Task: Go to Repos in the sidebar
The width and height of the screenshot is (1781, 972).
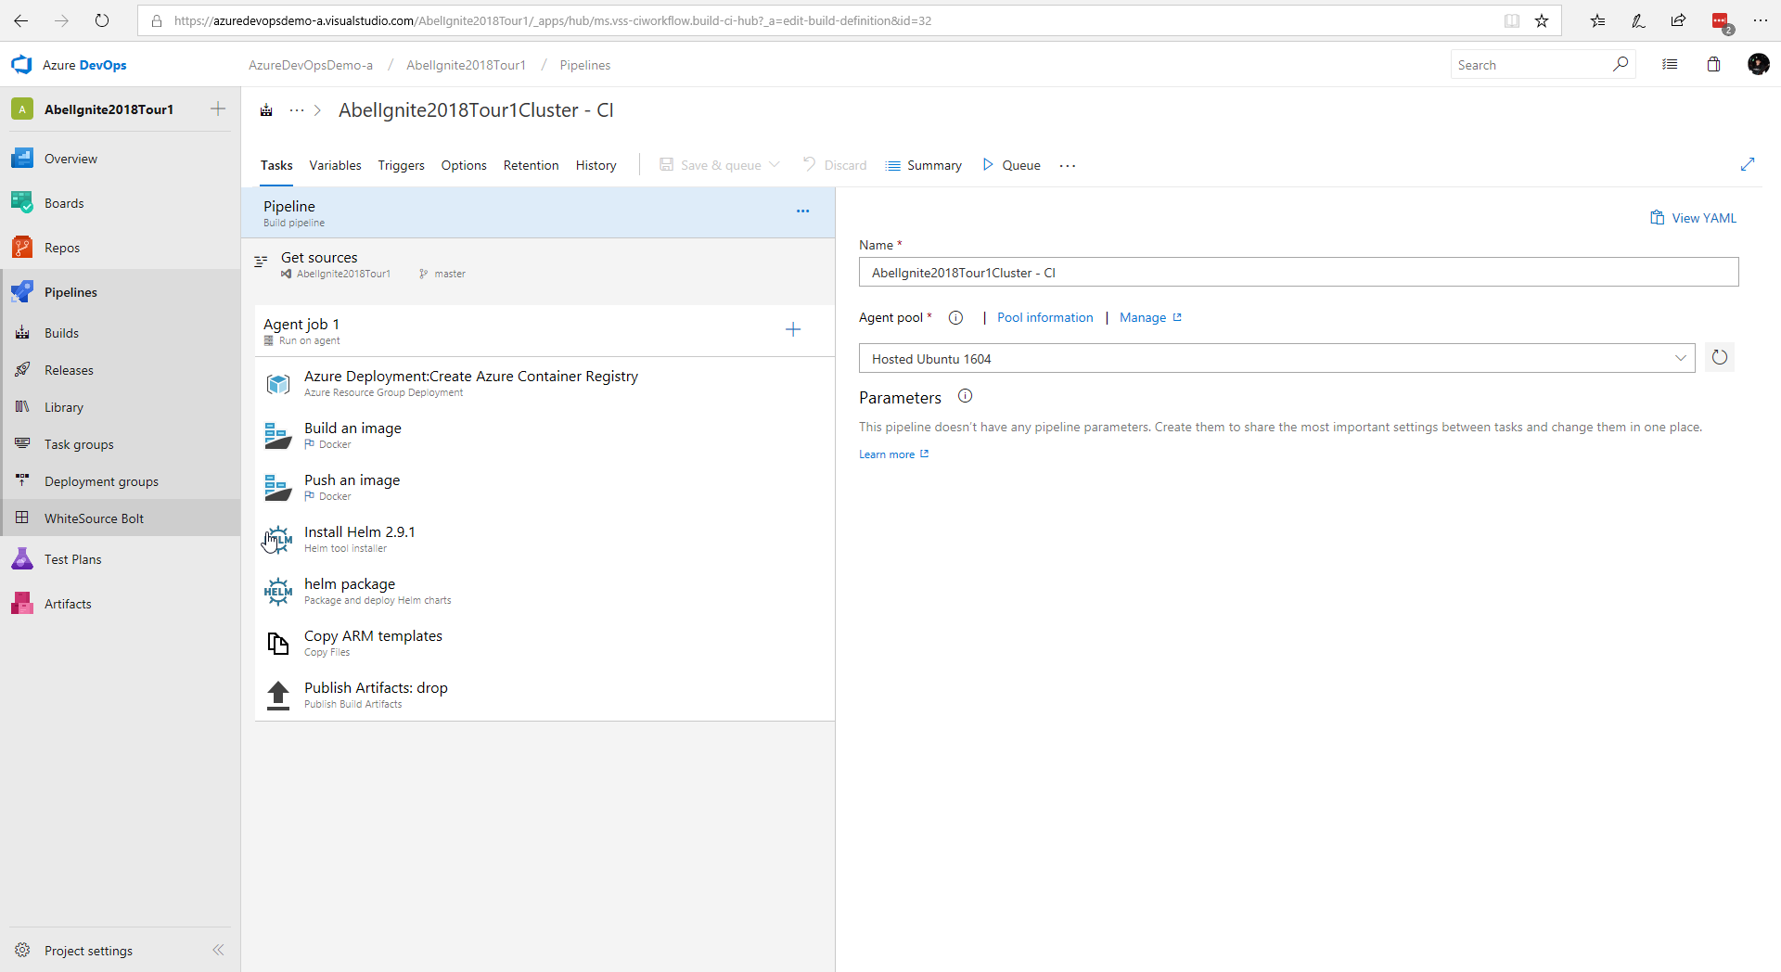Action: (x=62, y=248)
